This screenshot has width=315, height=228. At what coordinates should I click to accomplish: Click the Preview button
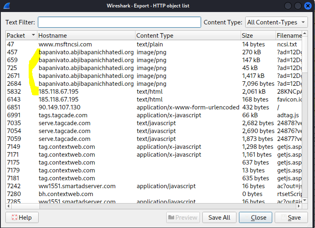pyautogui.click(x=183, y=217)
